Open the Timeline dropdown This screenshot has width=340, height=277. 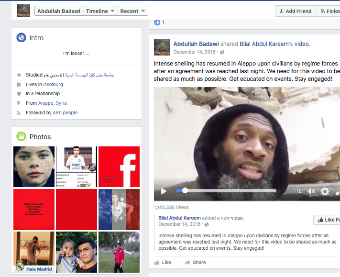(x=100, y=11)
